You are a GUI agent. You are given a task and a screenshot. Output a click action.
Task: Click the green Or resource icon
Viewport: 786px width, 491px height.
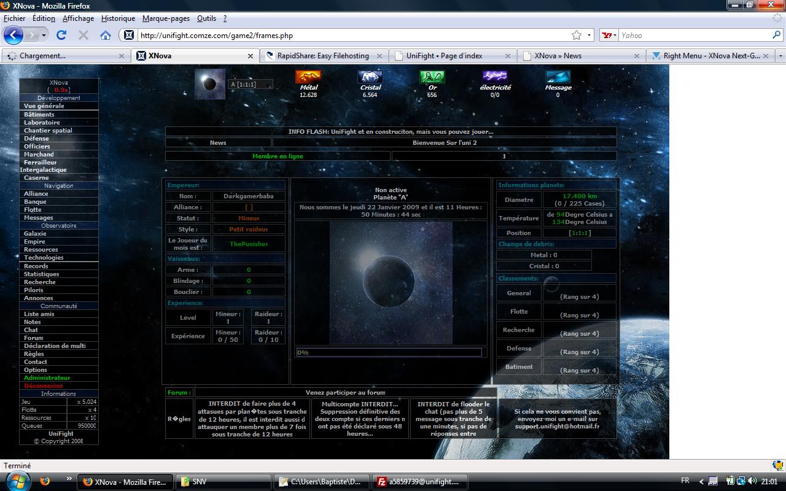pos(432,77)
